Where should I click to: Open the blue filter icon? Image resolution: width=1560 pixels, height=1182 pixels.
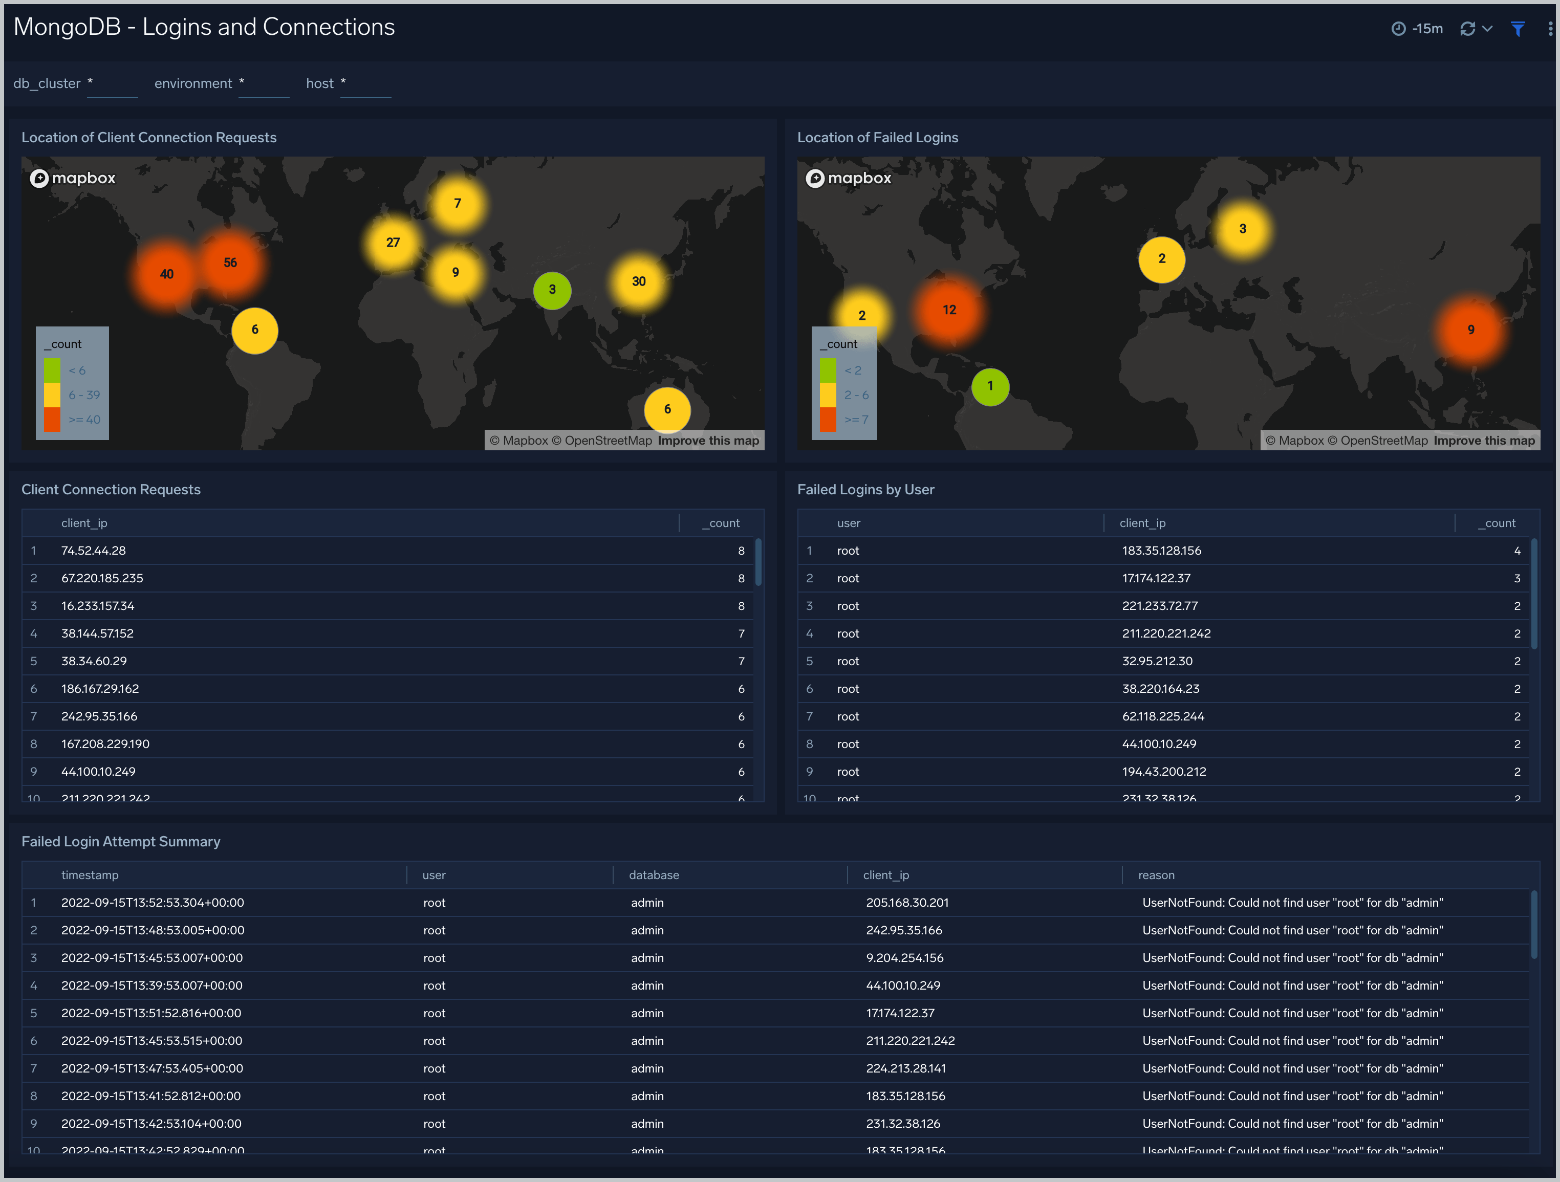pos(1518,28)
